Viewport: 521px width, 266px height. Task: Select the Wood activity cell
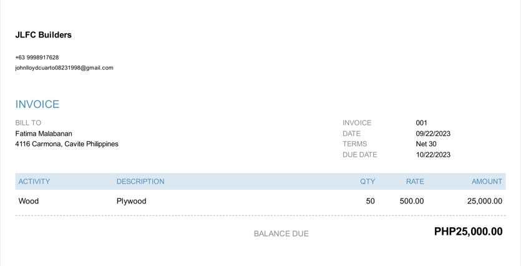click(29, 201)
